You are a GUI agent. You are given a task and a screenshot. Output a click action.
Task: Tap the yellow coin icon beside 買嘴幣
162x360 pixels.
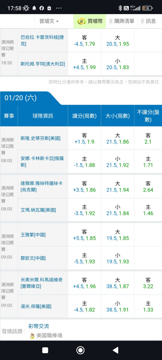point(81,21)
